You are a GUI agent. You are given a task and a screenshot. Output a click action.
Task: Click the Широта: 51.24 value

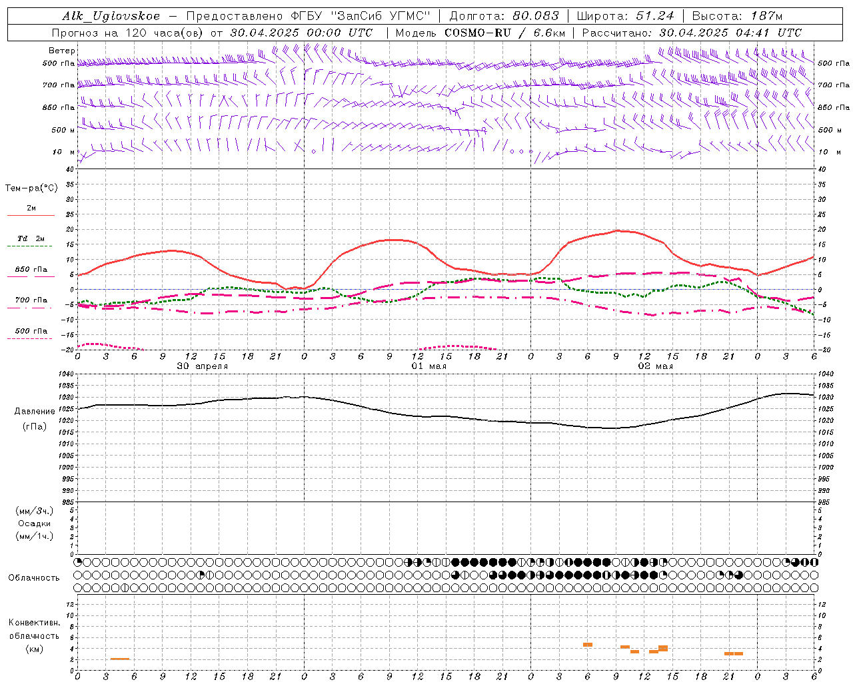(625, 16)
